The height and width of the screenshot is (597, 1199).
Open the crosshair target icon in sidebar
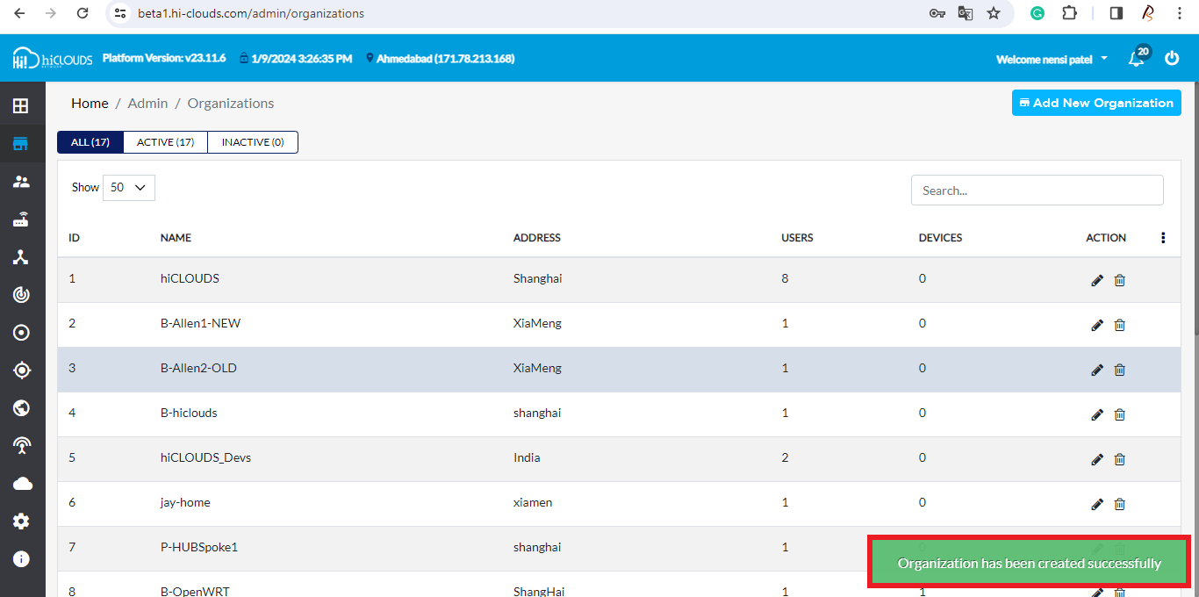tap(22, 370)
